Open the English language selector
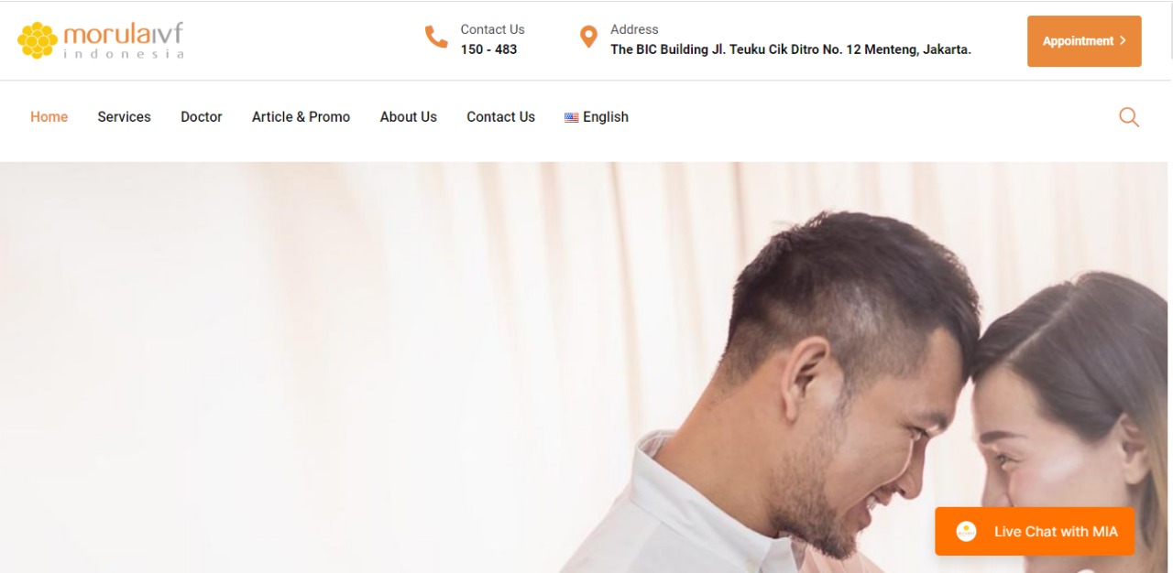Screen dimensions: 1173x573 (597, 117)
